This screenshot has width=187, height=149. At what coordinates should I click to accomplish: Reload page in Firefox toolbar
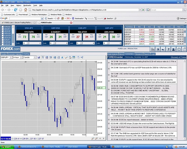tap(16, 10)
